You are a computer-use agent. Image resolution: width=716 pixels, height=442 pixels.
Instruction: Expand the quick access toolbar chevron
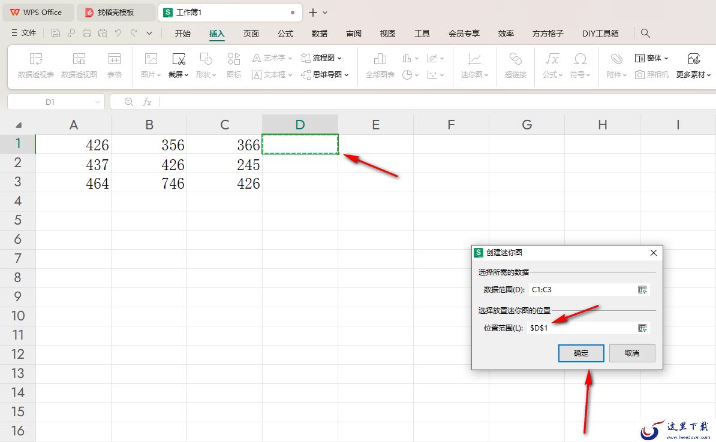click(149, 33)
